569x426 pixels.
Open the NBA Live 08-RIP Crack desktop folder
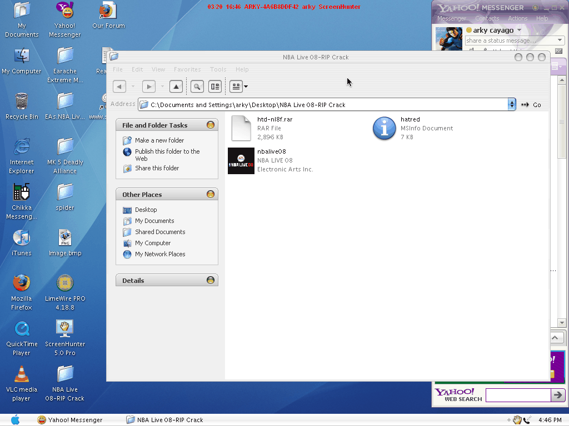click(65, 383)
